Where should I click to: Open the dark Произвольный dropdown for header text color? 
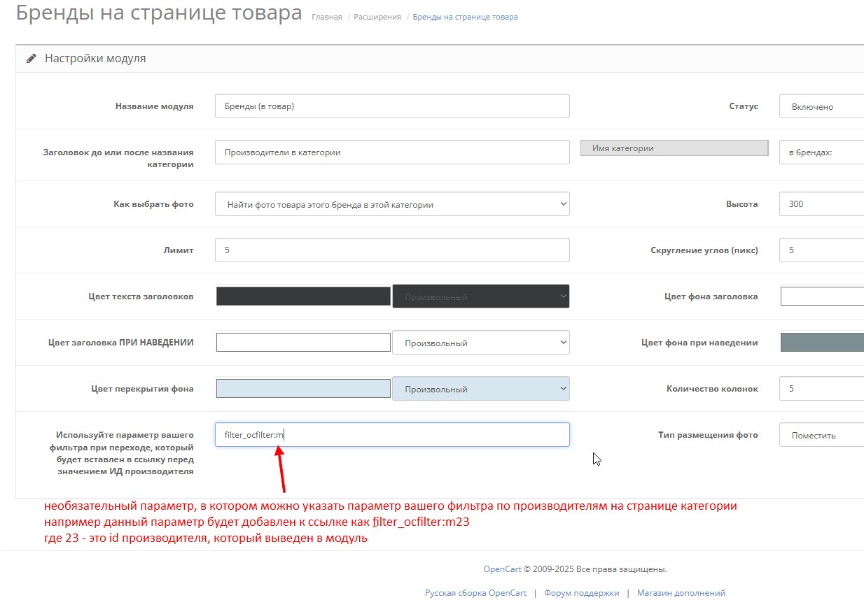[x=480, y=297]
